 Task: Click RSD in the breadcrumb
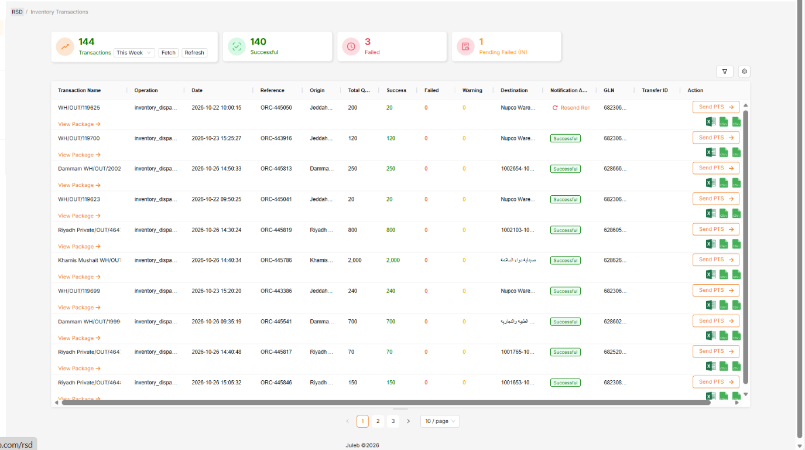(18, 12)
